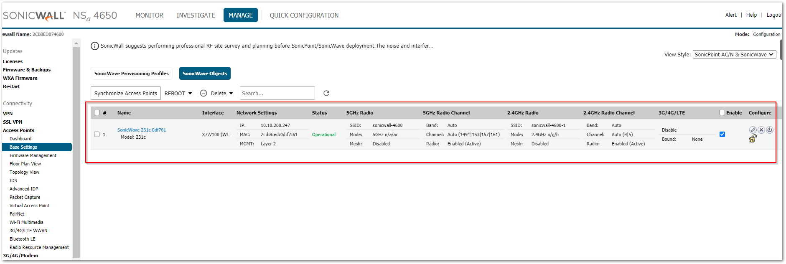Uncheck the Enable checkbox for SonicWave 231c
This screenshot has height=264, width=786.
coord(722,135)
